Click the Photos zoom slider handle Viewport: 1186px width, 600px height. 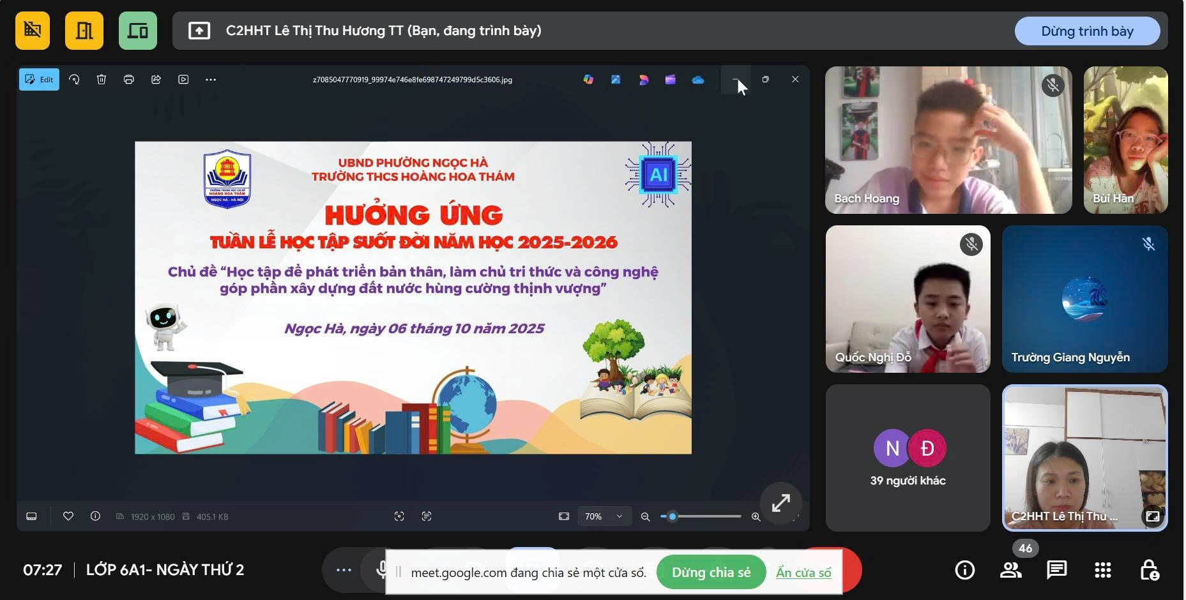pyautogui.click(x=673, y=516)
